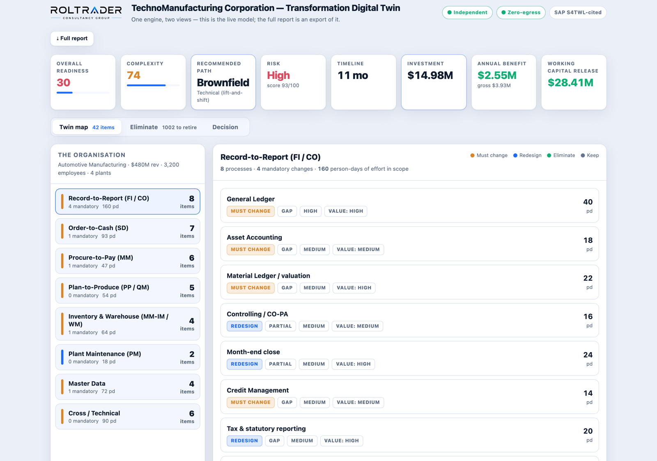This screenshot has width=657, height=461.
Task: Click the Roltrader Consultancy Group logo
Action: click(x=86, y=12)
